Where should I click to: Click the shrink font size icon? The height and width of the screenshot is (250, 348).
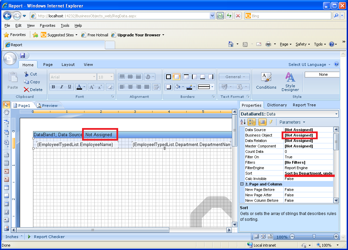pyautogui.click(x=100, y=87)
